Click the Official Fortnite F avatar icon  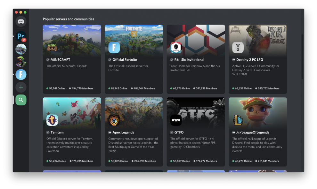[114, 48]
